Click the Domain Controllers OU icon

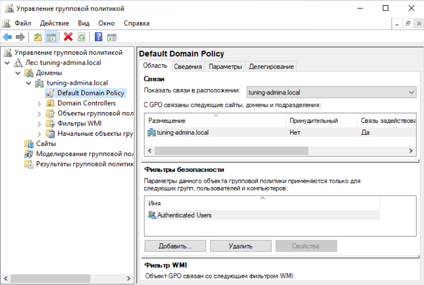coord(50,103)
